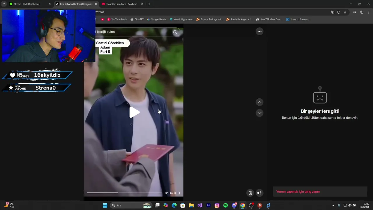Open After Effects from taskbar
The width and height of the screenshot is (373, 210).
[208, 205]
